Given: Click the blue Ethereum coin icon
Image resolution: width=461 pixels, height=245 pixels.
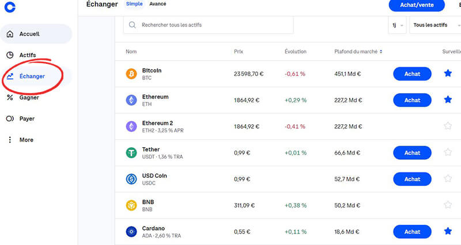Looking at the screenshot, I should 131,100.
